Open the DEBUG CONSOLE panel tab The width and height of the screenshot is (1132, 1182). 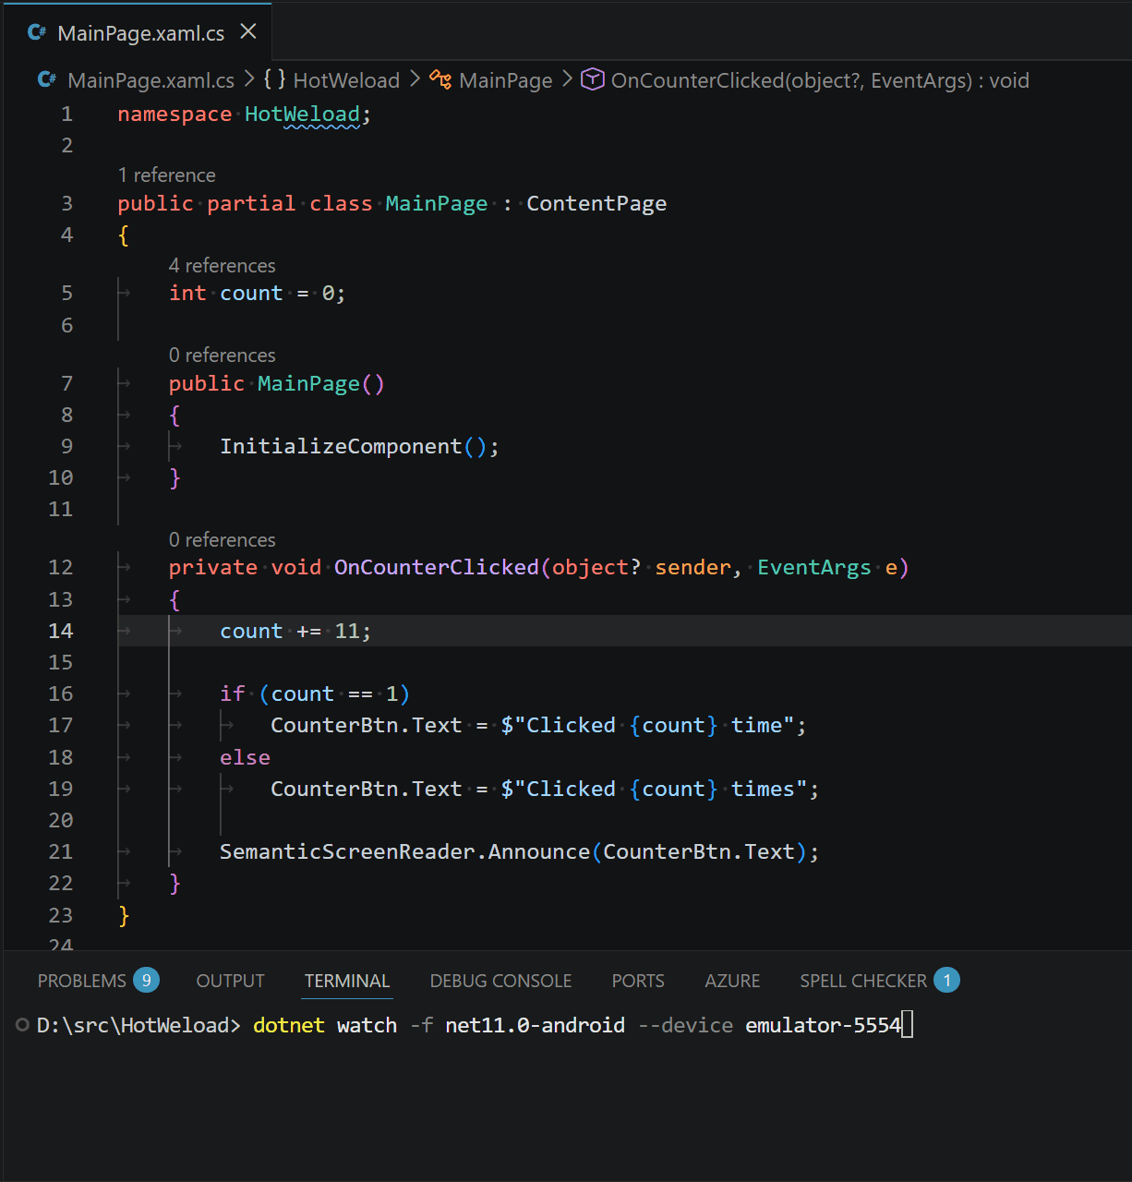coord(500,981)
